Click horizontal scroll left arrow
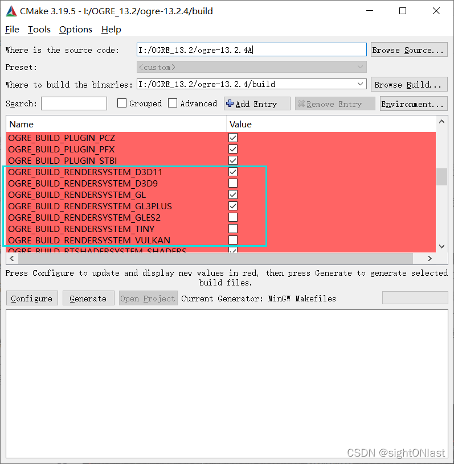This screenshot has height=464, width=454. 12,258
